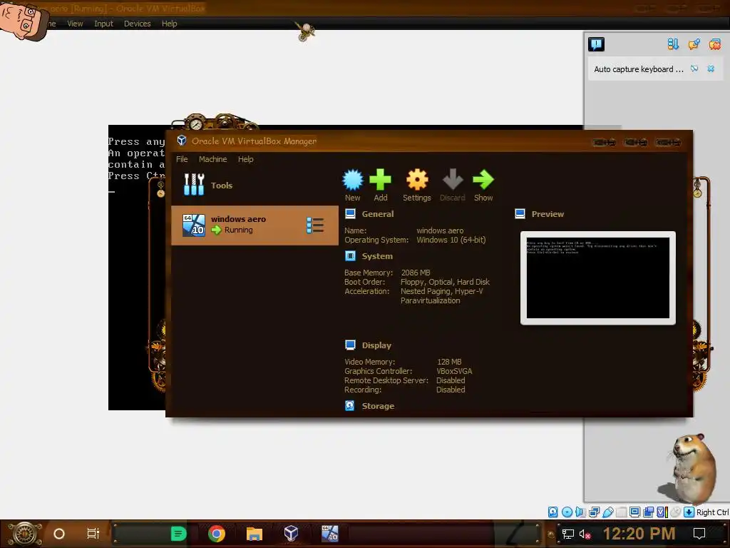Launch Chrome from the taskbar

(217, 534)
